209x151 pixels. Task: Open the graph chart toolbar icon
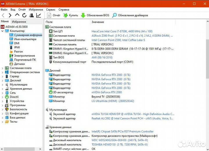coord(39,15)
